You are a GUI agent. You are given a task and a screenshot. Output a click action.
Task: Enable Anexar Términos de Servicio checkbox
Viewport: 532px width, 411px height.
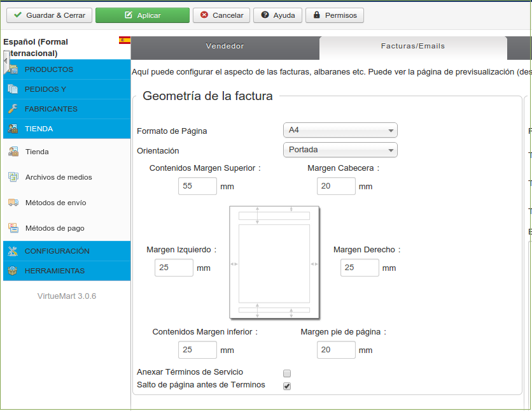coord(287,373)
